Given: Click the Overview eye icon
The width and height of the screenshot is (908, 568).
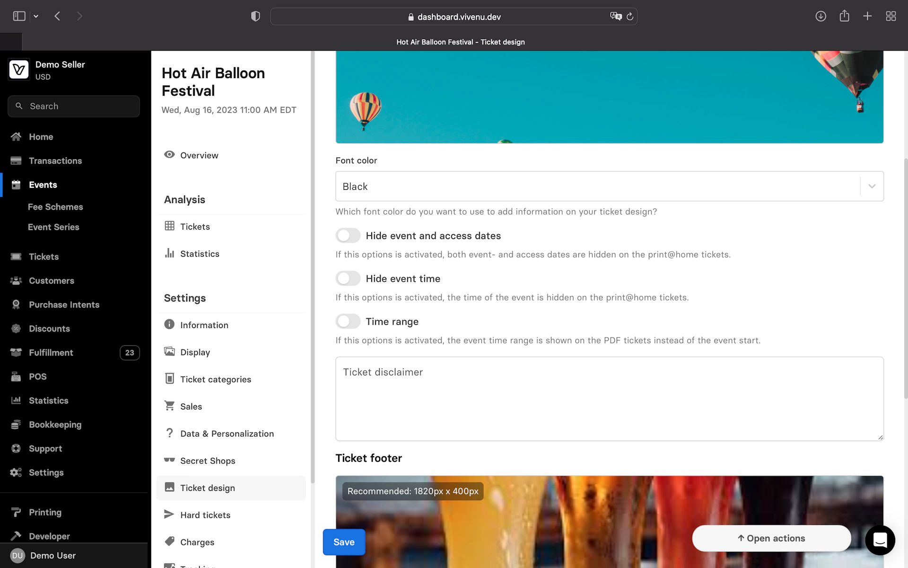Looking at the screenshot, I should [x=169, y=155].
